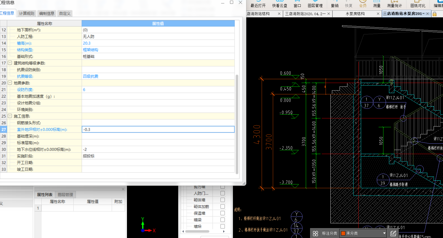Close the 三店消防站水泵房201 drawing tab
Screen dimensions: 443x238
coord(428,14)
